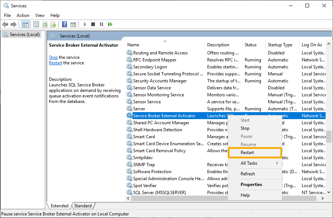
Task: Click the horizontal scrollbar right arrow
Action: click(323, 198)
